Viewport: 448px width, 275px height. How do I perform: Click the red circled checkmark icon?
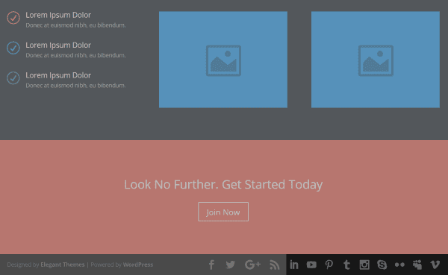pyautogui.click(x=13, y=18)
